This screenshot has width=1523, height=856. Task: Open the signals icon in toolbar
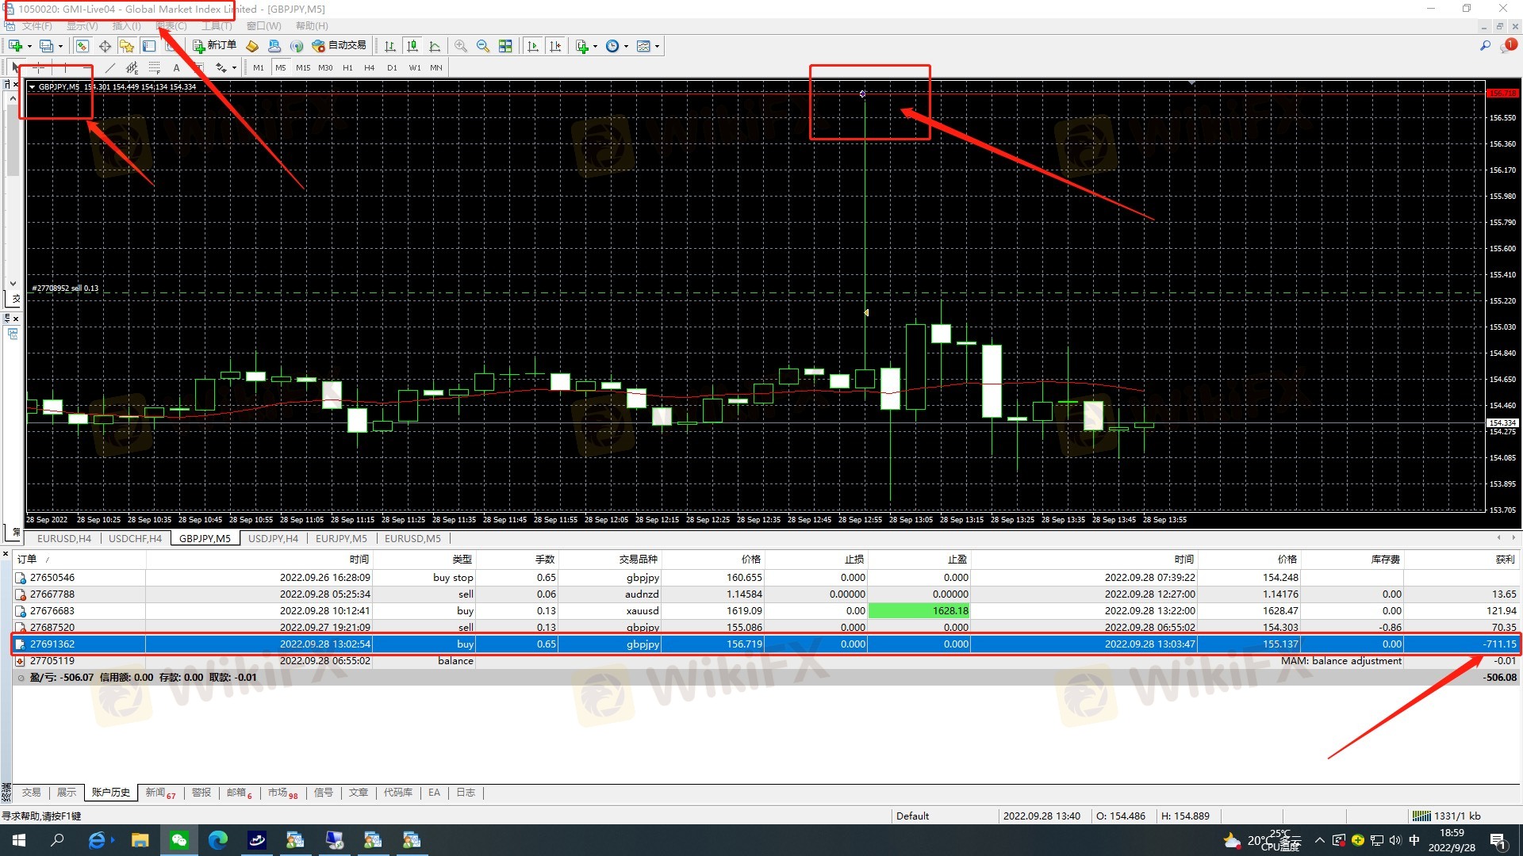point(297,46)
